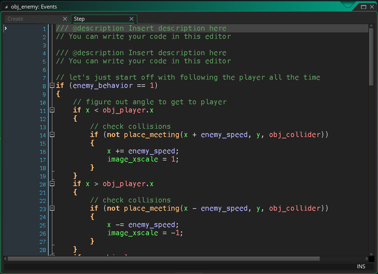378x274 pixels.
Task: Fold the 'if x > obj_player.x' block
Action: 52,184
